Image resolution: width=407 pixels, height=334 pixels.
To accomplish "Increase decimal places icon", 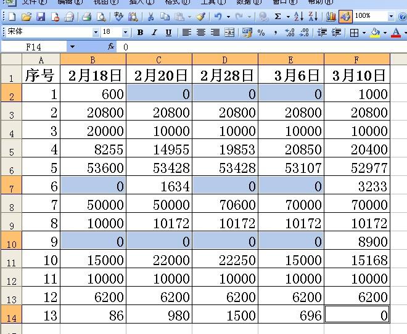I will tap(290, 33).
